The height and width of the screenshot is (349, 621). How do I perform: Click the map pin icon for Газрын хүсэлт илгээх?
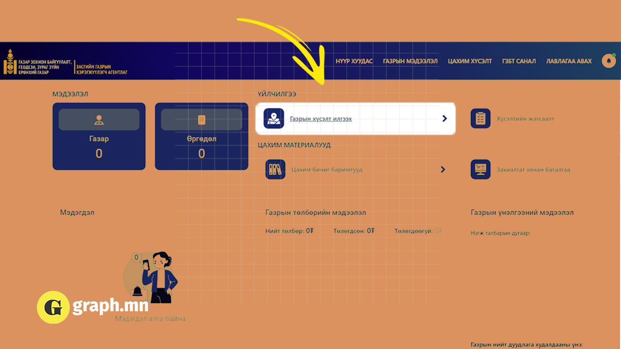point(274,118)
